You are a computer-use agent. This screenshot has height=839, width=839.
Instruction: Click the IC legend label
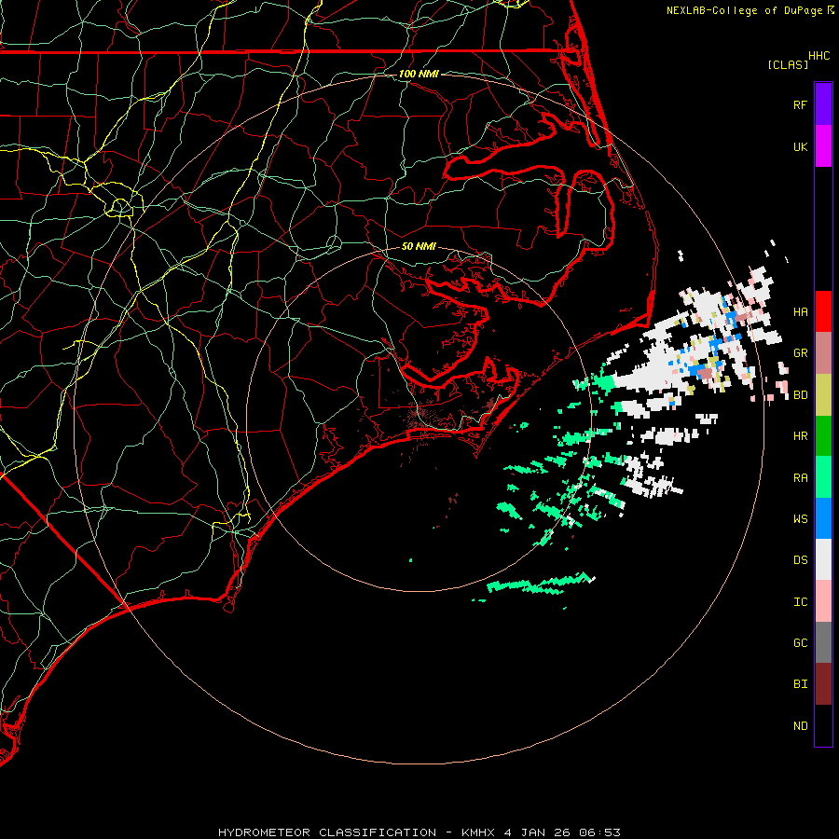tap(800, 602)
